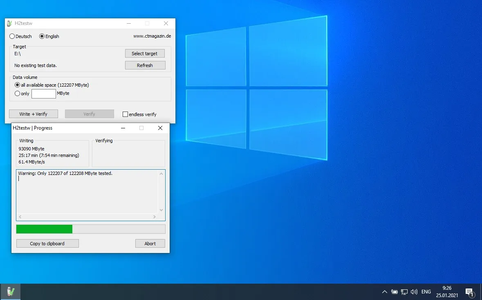Click the H2testw title bar icon in the main window
This screenshot has width=482, height=300.
(9, 24)
